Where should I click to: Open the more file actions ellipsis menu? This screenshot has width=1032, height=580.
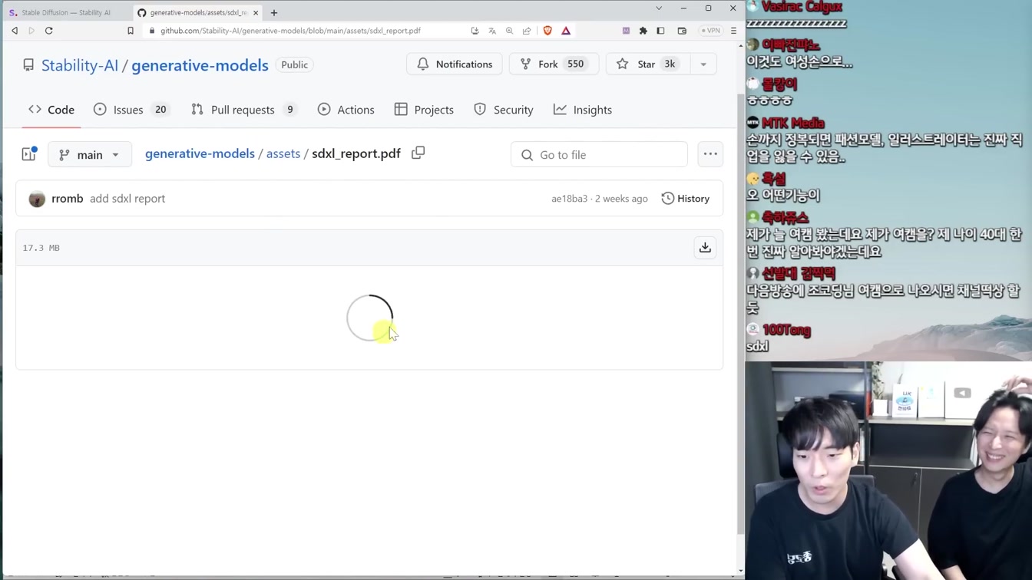tap(710, 154)
